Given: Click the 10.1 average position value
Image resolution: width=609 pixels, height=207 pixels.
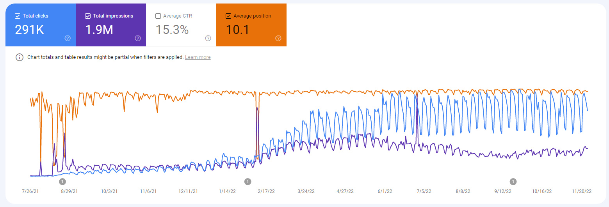Looking at the screenshot, I should 238,30.
